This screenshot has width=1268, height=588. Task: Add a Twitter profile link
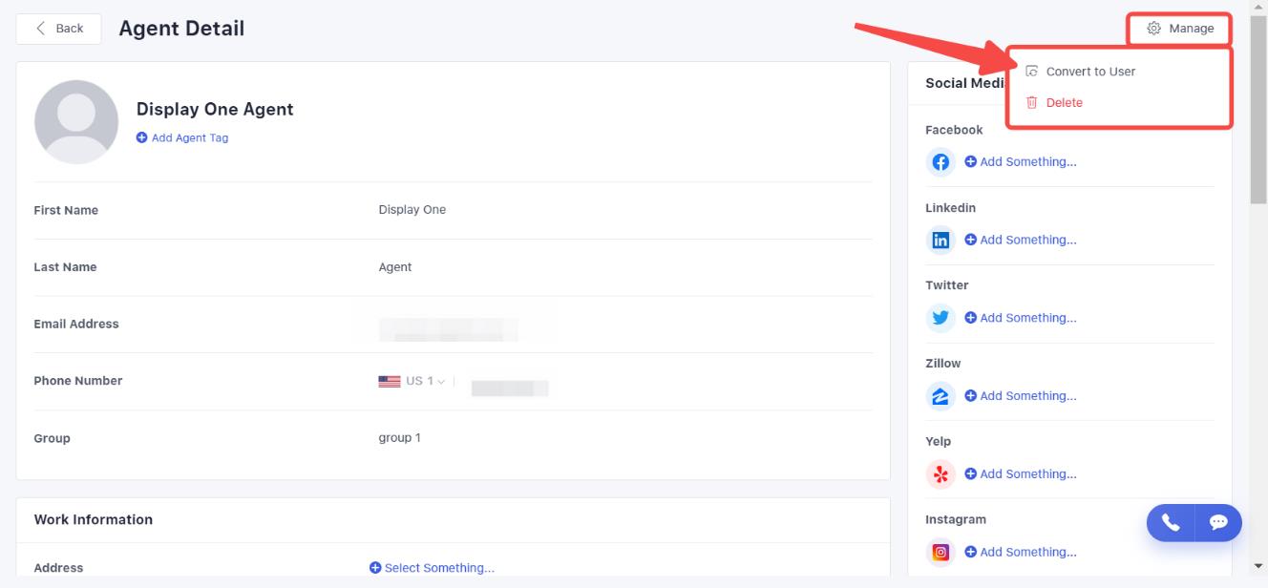click(1021, 318)
